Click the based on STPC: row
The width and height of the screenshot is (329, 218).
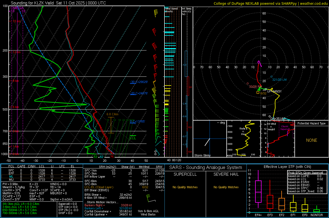pyautogui.click(x=306, y=188)
